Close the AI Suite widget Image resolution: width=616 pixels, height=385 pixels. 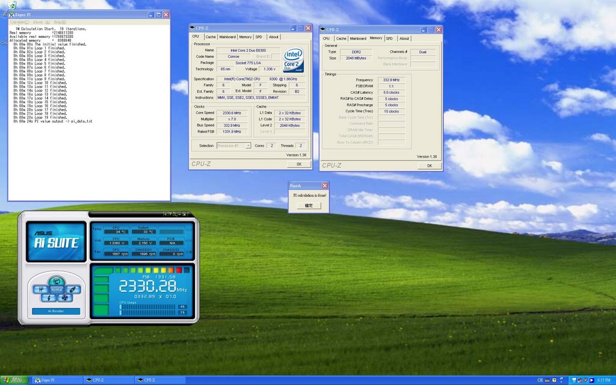tap(184, 214)
